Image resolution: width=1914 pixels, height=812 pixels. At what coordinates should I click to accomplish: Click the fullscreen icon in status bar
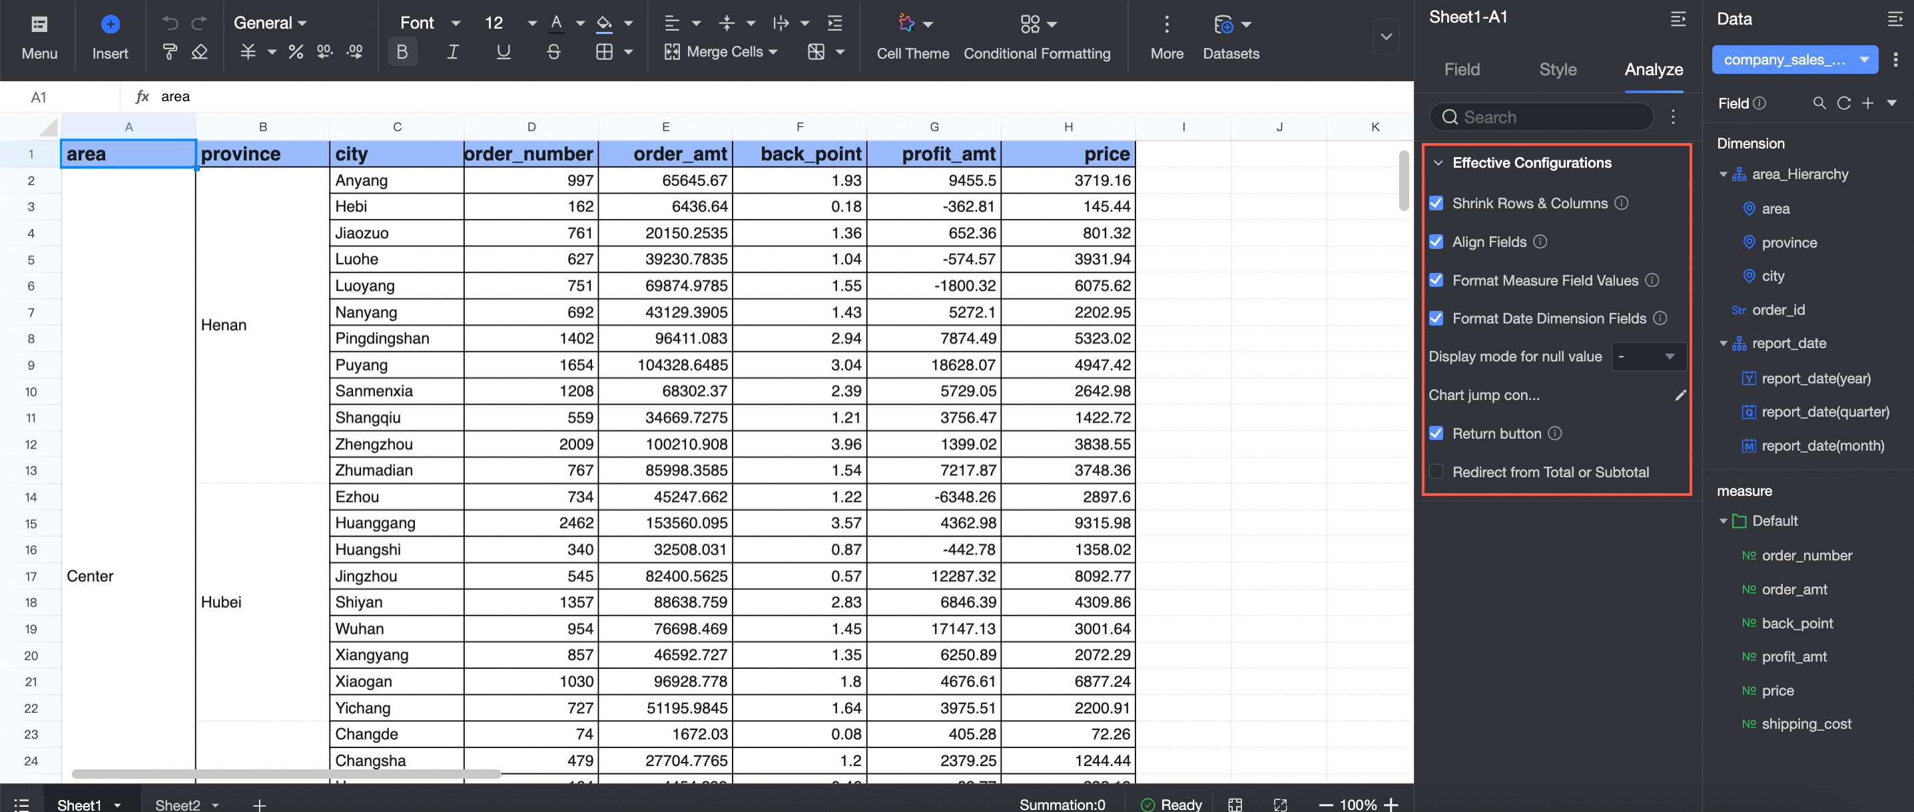[1279, 804]
